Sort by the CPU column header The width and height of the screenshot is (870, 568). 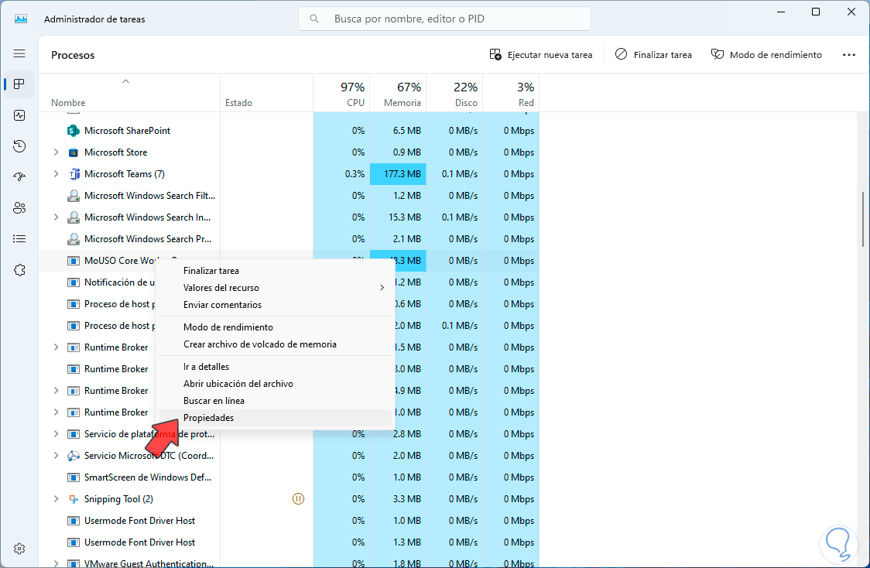tap(342, 93)
